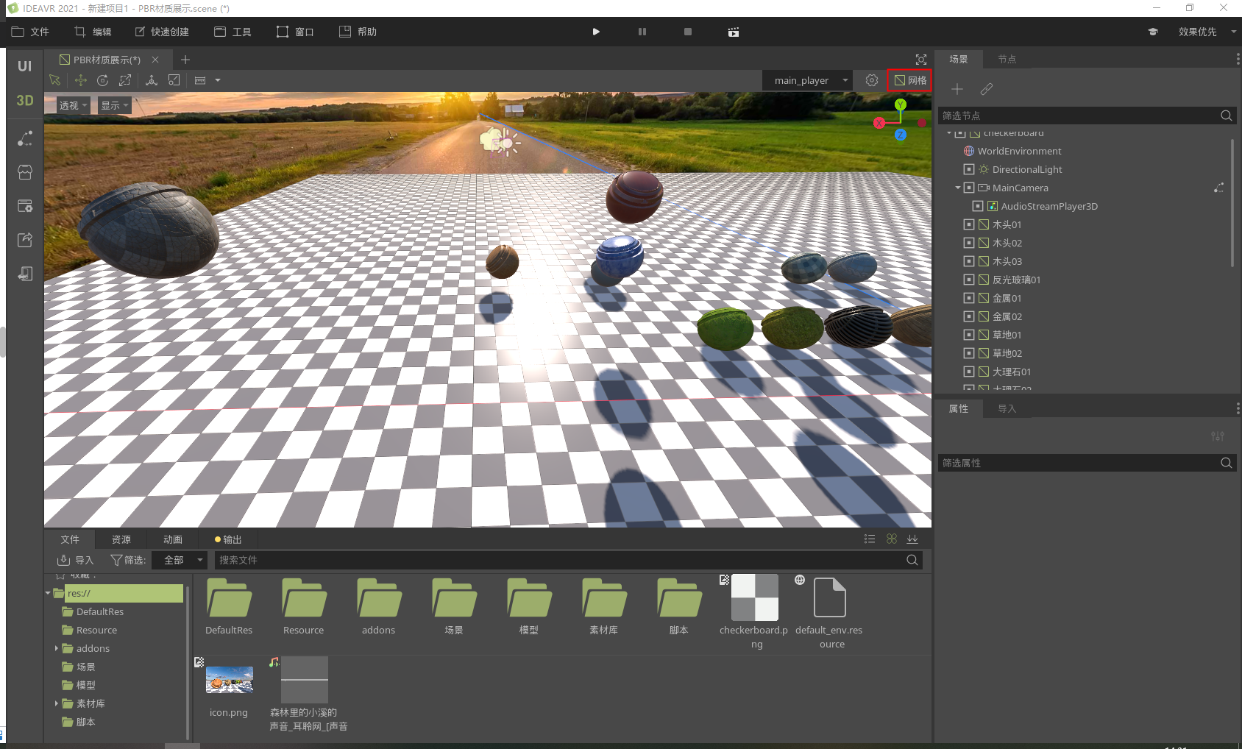Activate the move tool in viewport toolbar
Image resolution: width=1242 pixels, height=749 pixels.
(x=80, y=80)
